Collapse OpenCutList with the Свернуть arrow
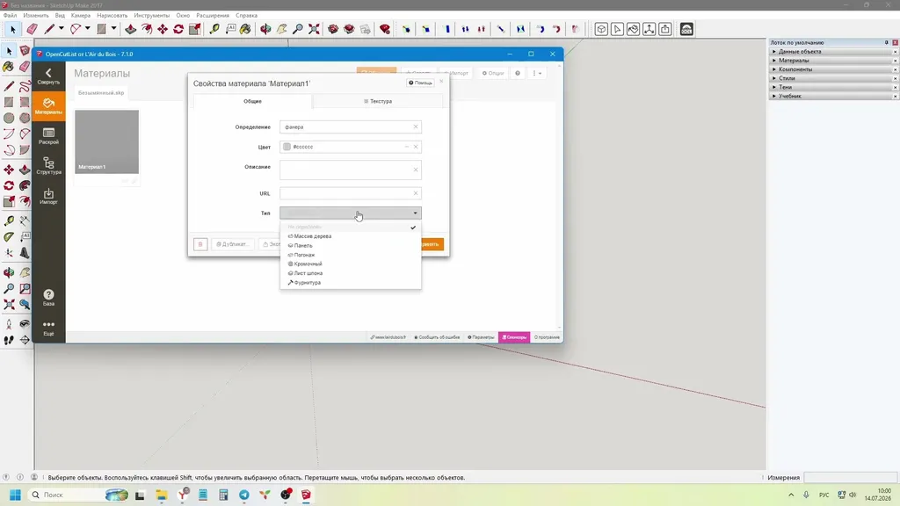The width and height of the screenshot is (900, 506). [49, 76]
